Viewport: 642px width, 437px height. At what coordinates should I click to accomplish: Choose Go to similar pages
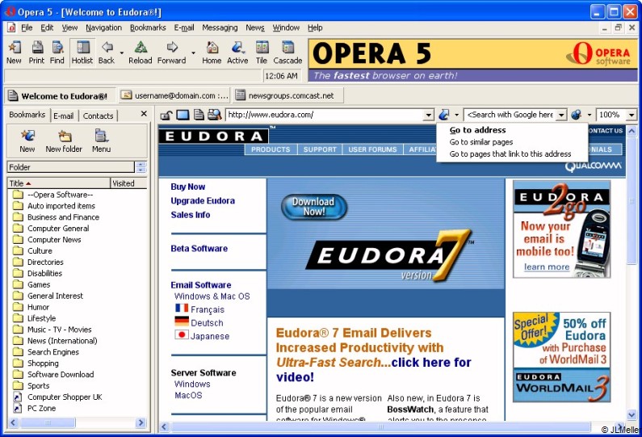click(x=481, y=142)
